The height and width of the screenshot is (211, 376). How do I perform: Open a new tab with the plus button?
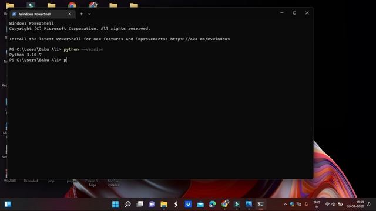(x=81, y=14)
